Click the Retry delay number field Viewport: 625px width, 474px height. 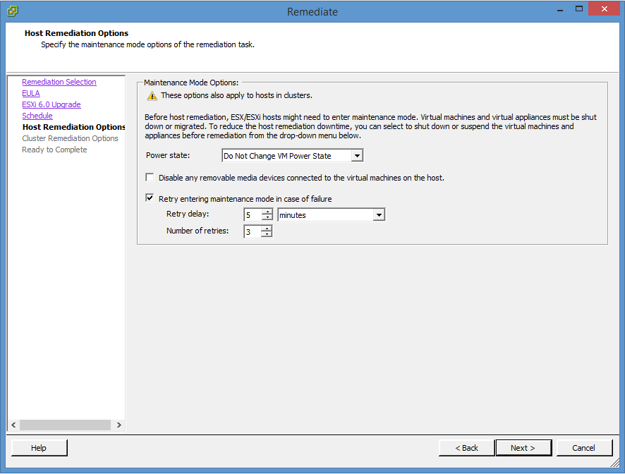click(252, 215)
